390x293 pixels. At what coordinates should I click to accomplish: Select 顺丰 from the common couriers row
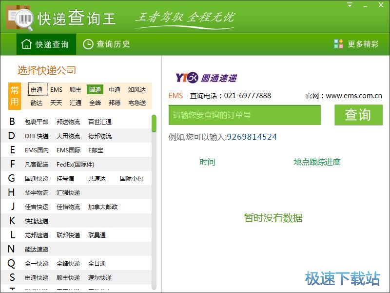(76, 89)
